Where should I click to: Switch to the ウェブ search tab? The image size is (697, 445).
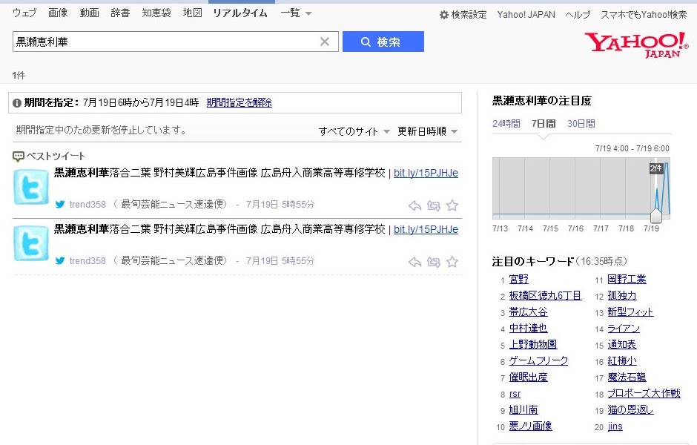coord(24,13)
